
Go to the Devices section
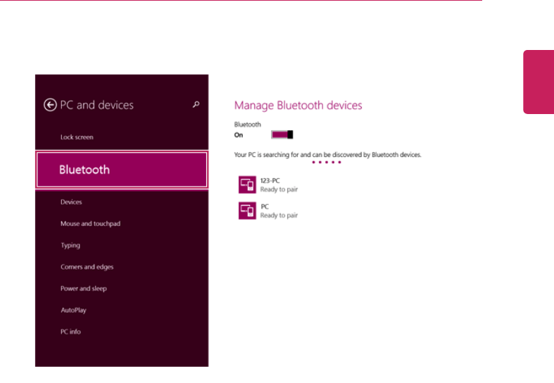coord(71,202)
